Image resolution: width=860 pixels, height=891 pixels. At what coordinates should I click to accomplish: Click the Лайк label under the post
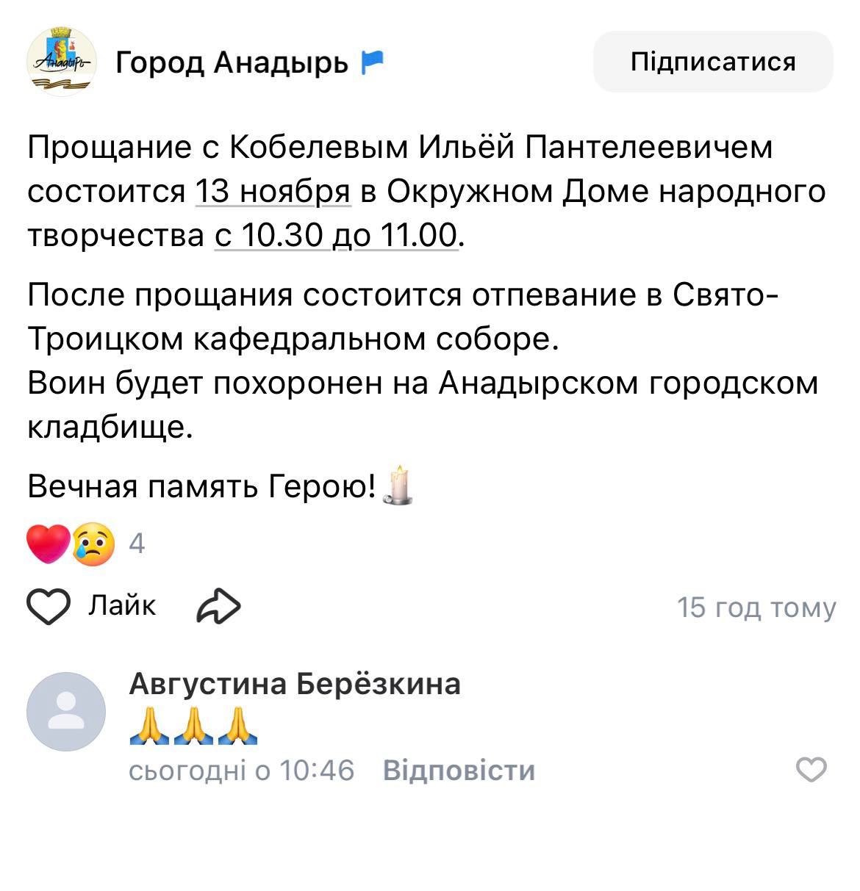(x=122, y=605)
